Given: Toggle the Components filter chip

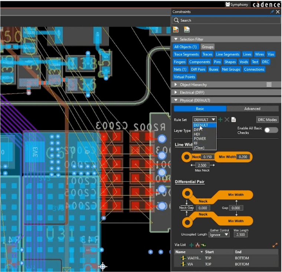Looking at the screenshot, I should (200, 62).
